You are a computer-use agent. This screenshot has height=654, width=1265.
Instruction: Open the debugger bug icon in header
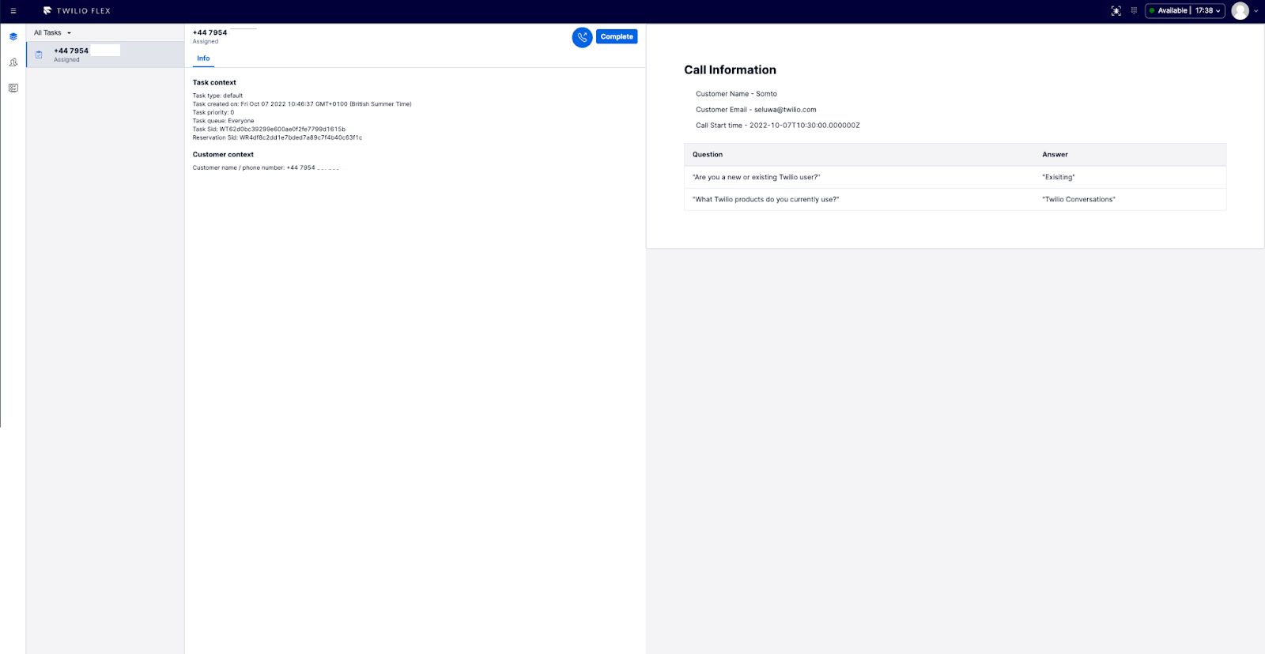[1116, 11]
